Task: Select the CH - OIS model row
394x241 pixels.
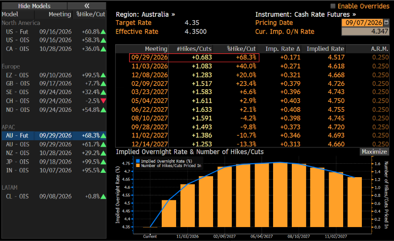Action: click(54, 101)
